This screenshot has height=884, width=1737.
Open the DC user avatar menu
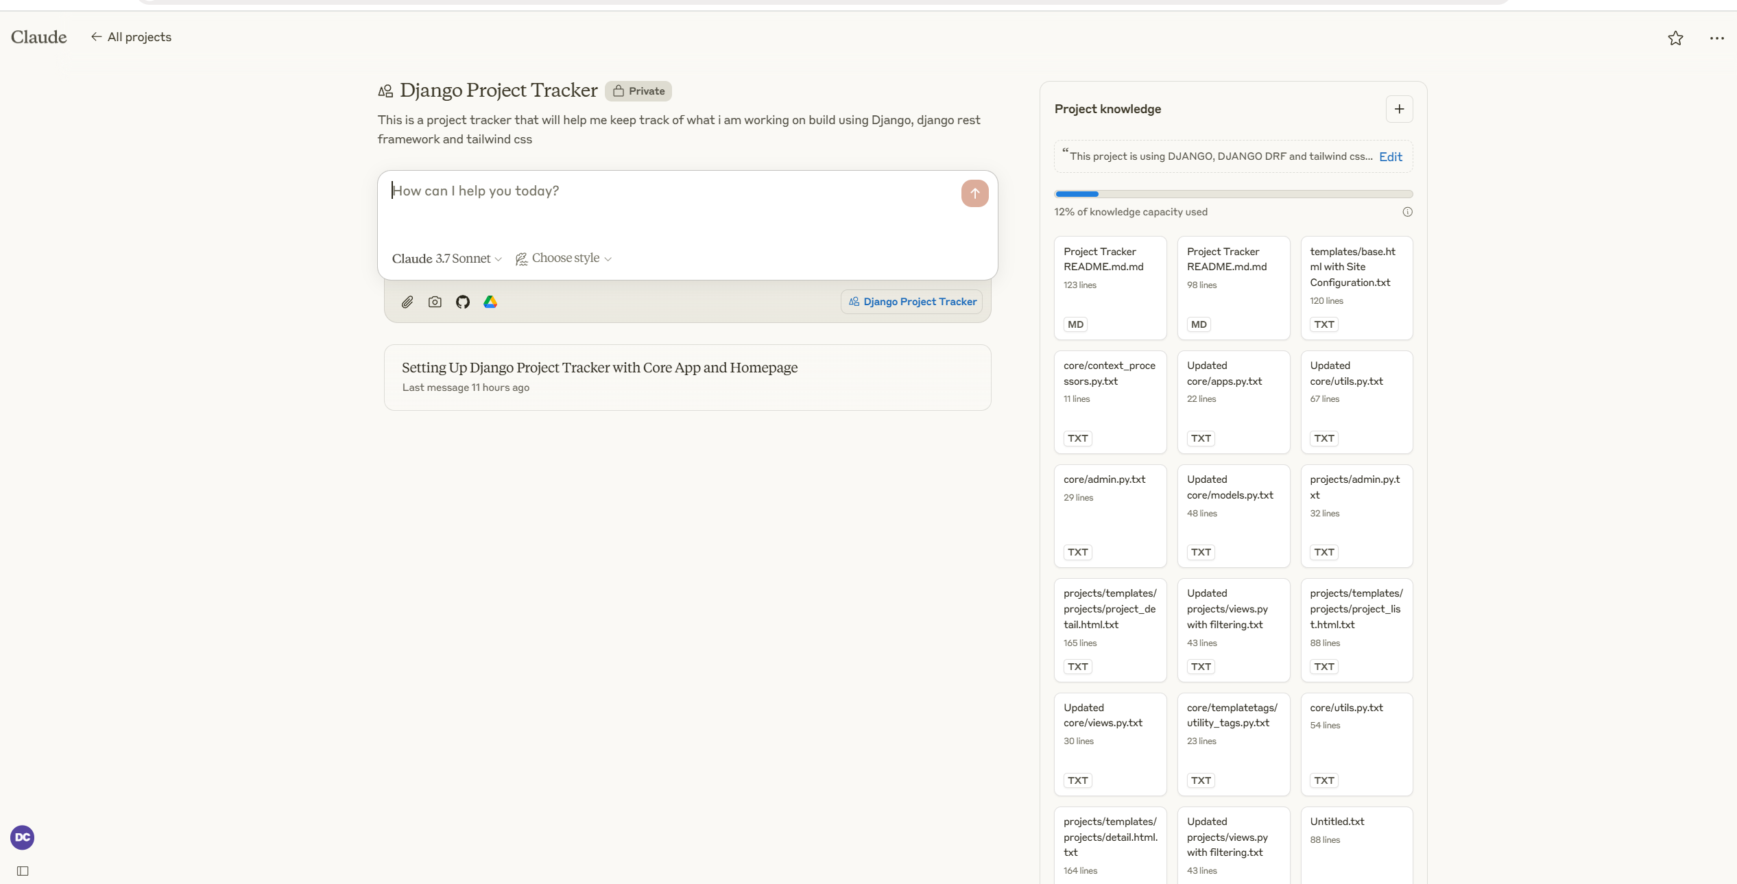(22, 837)
